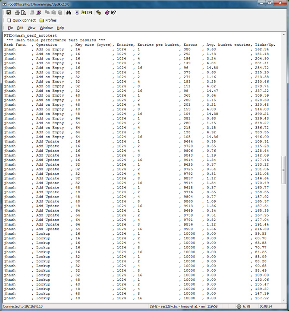The width and height of the screenshot is (289, 311).
Task: Open Settings with the gears icon
Action: [98, 13]
